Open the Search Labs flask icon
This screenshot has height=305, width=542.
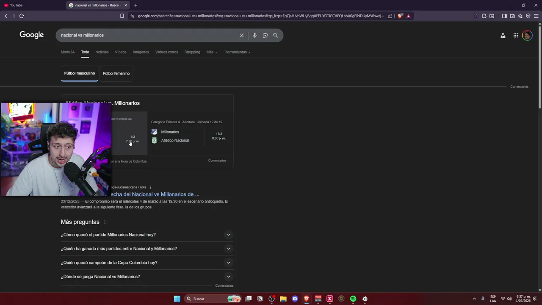pos(503,36)
